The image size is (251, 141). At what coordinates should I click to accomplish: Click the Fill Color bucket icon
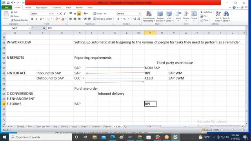(x=57, y=19)
